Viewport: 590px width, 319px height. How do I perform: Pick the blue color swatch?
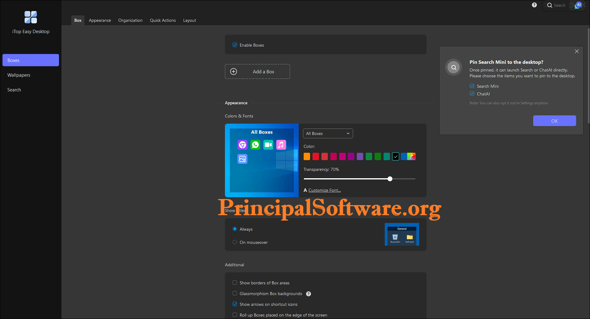(404, 156)
